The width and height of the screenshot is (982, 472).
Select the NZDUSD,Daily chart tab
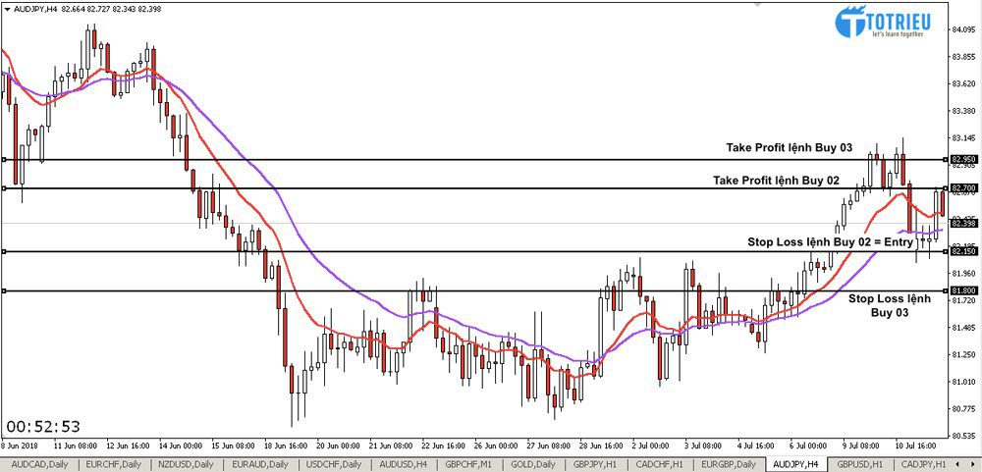tap(186, 465)
